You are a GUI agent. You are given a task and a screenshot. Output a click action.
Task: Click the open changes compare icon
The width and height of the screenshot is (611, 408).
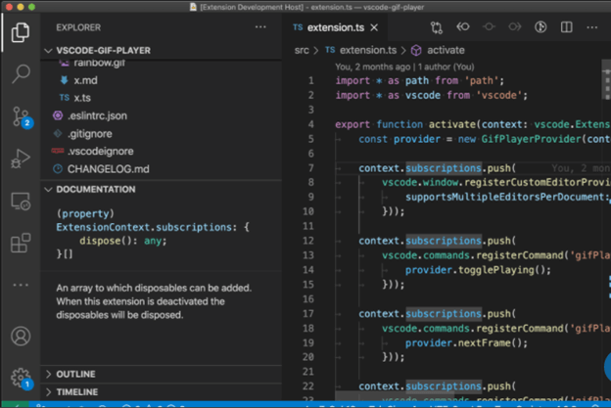pyautogui.click(x=437, y=27)
